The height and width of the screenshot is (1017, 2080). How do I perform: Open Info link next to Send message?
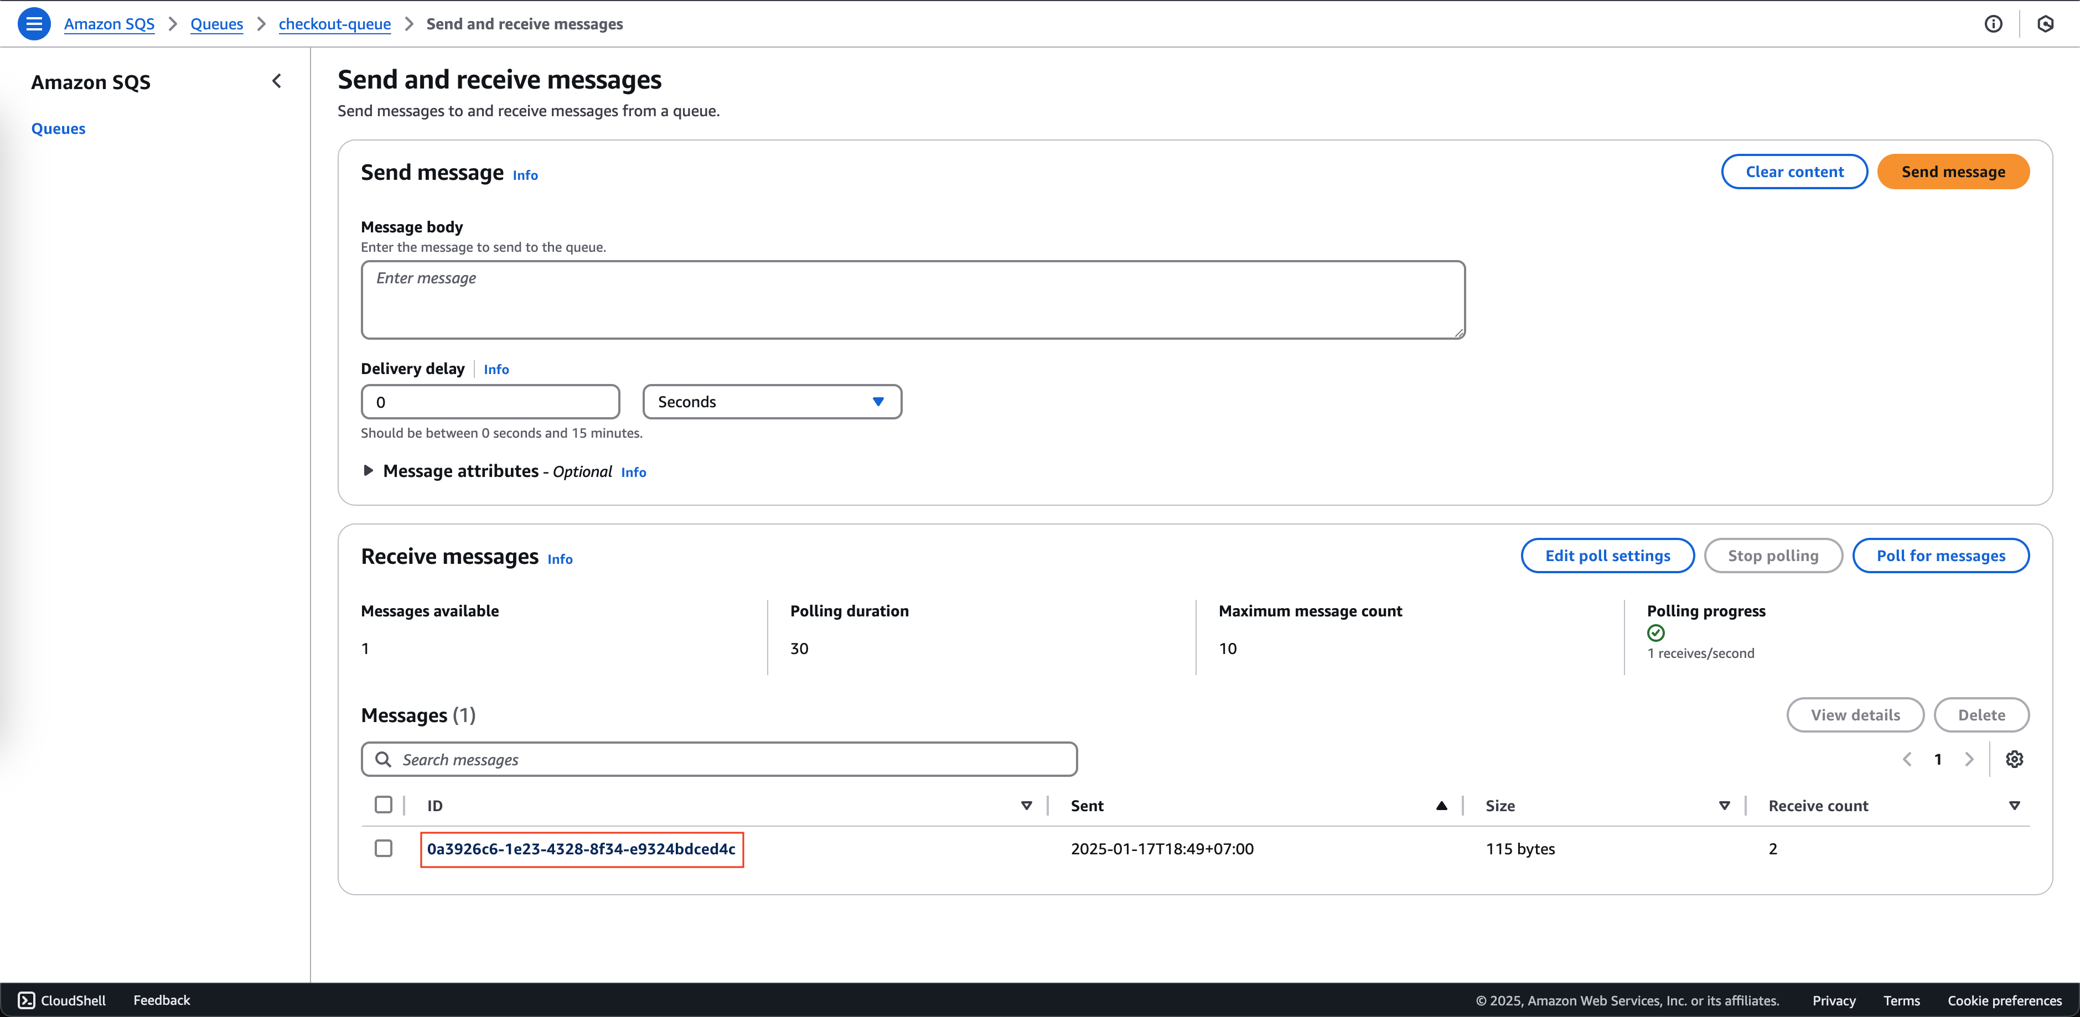[x=525, y=175]
